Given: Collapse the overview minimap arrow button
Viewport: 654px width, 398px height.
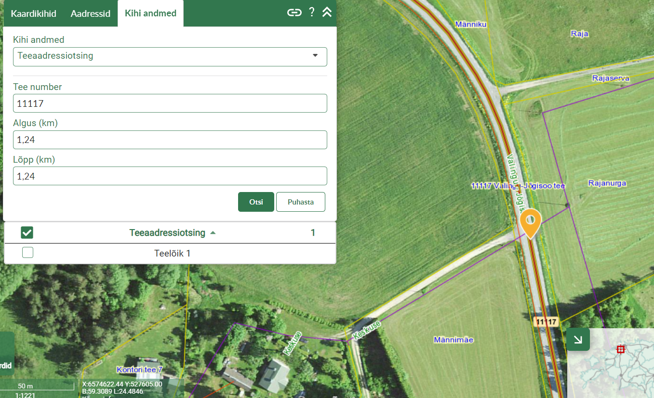Looking at the screenshot, I should [x=578, y=339].
